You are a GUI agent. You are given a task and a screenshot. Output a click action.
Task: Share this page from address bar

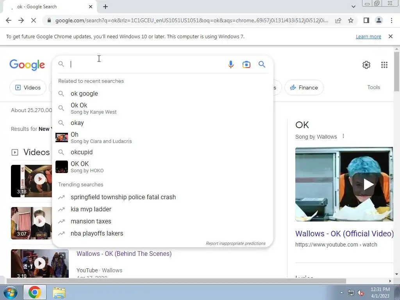coord(338,20)
